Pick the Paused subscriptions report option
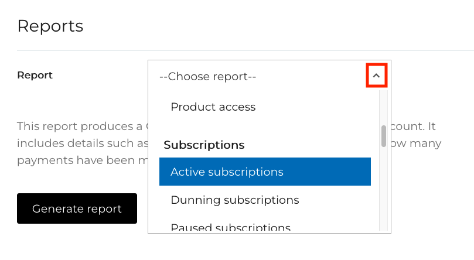Image resolution: width=474 pixels, height=260 pixels. [x=230, y=227]
